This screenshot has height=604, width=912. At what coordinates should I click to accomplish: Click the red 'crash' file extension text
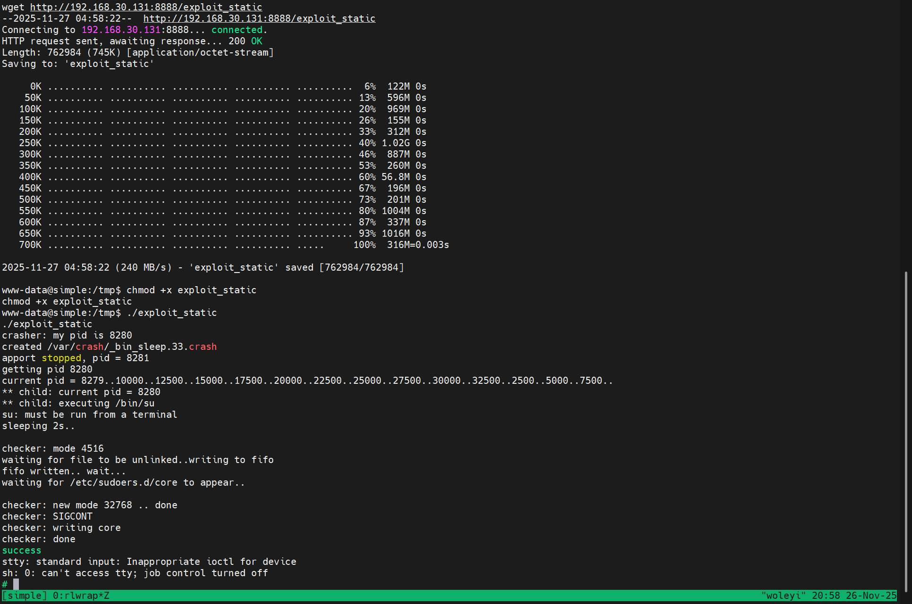click(x=203, y=347)
